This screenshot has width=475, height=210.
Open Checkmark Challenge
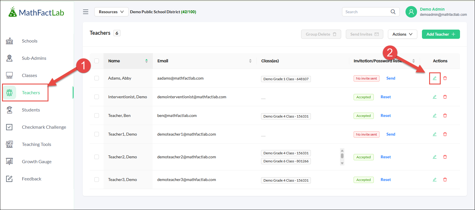44,127
